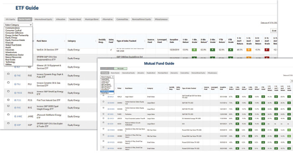The image size is (293, 153).
Task: Open Mutual Fund Guide Select Category dropdown
Action: (107, 77)
